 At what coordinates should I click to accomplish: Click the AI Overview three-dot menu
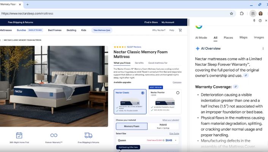pos(263,49)
